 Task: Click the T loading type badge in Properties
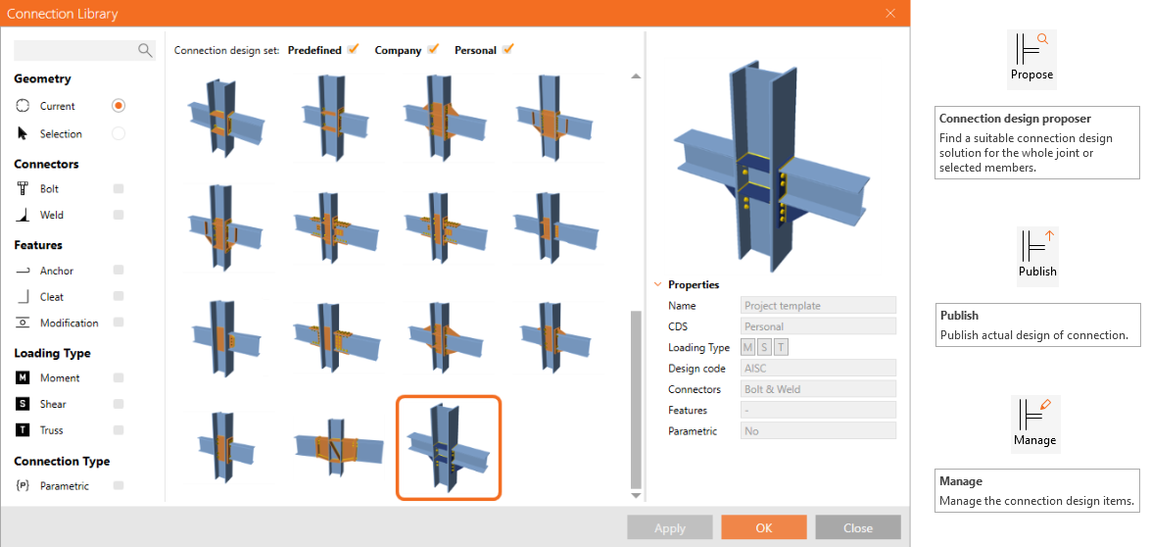782,347
